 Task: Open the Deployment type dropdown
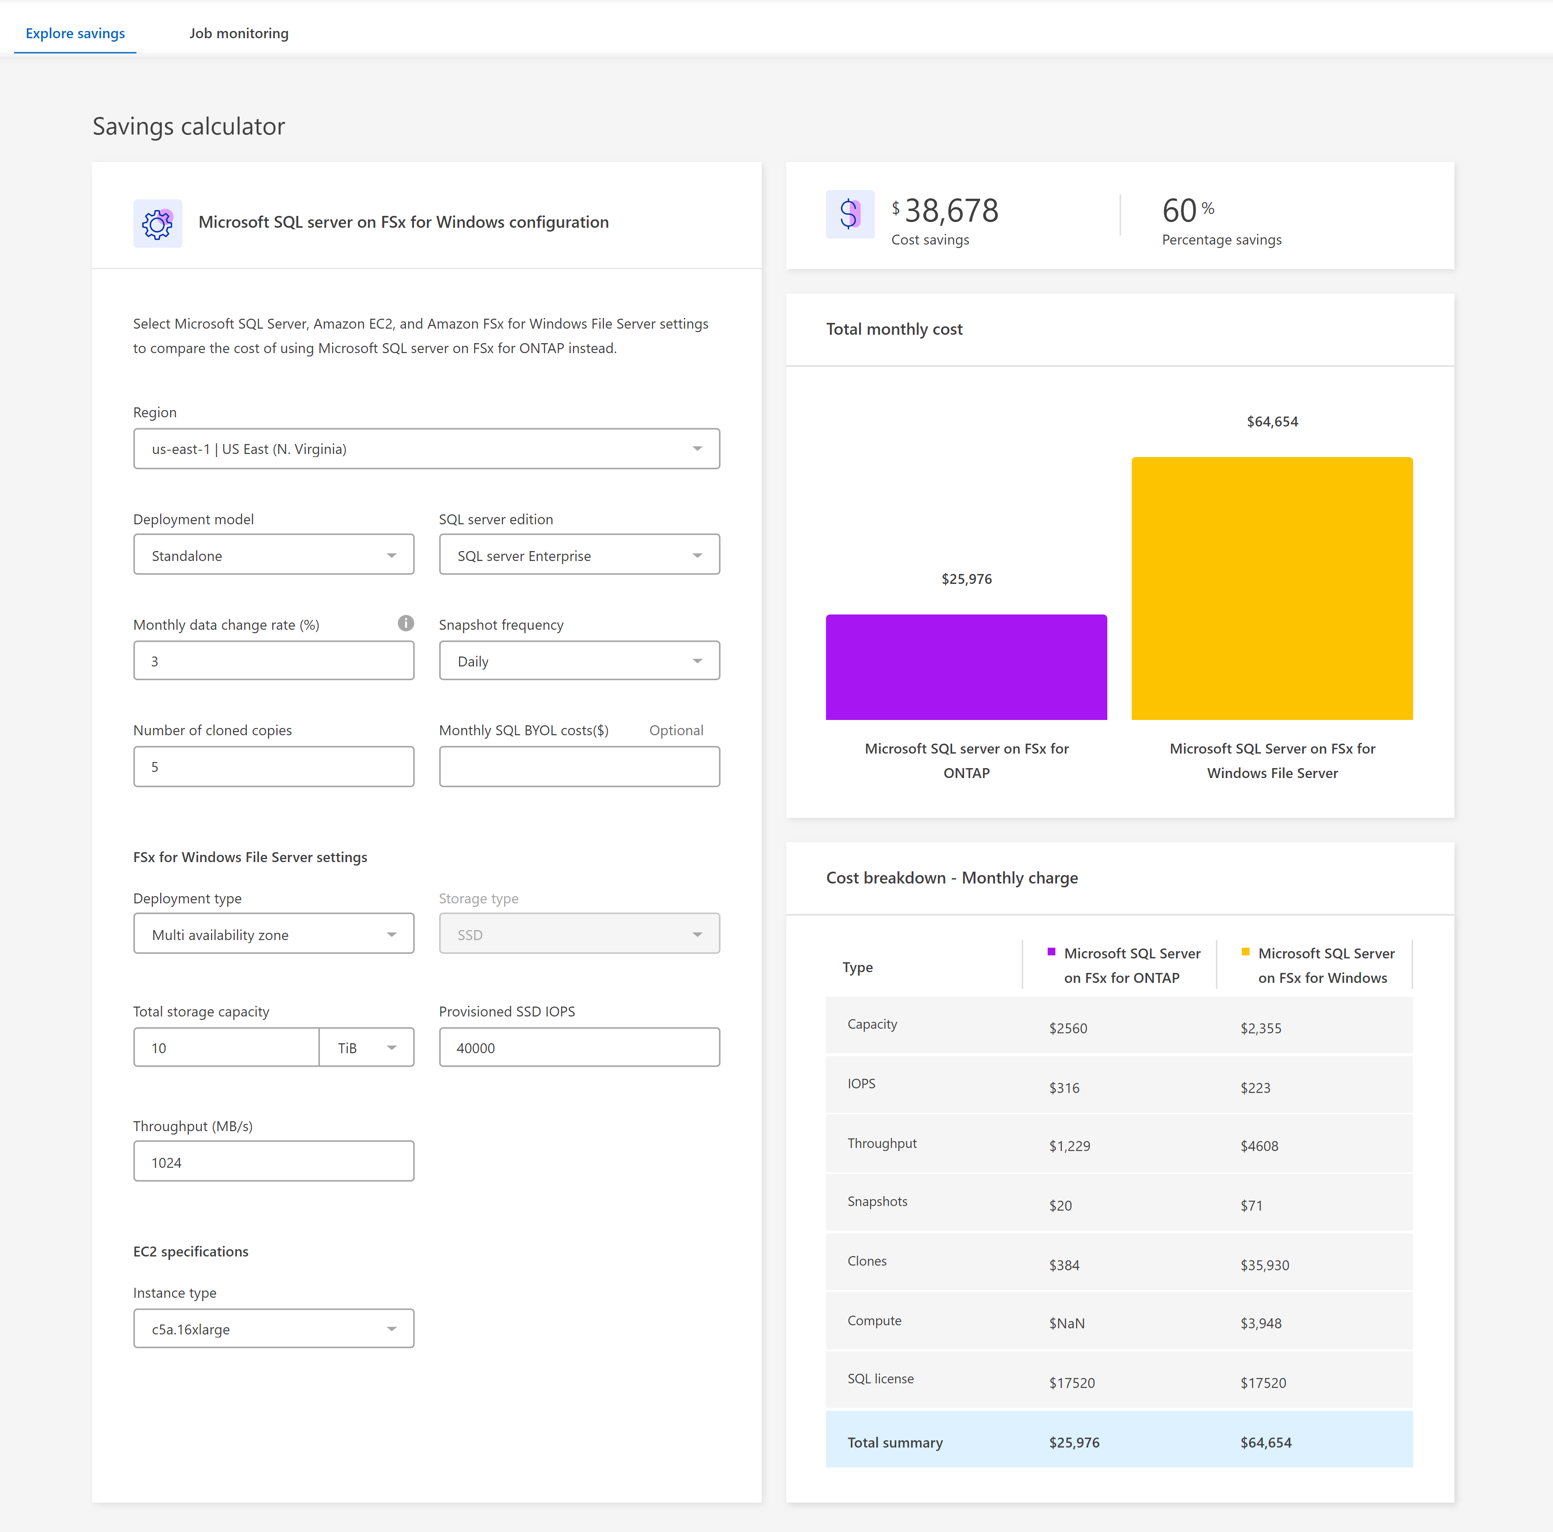click(273, 934)
